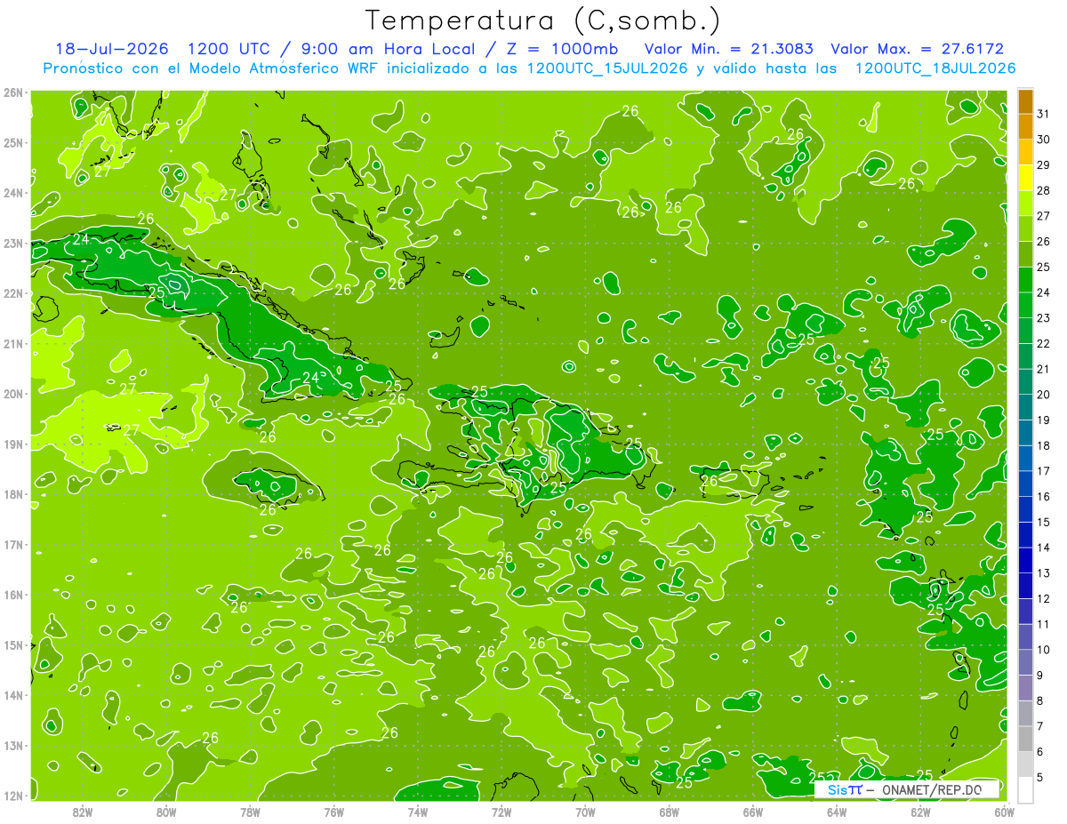Select the brown top swatch above 31
Image resolution: width=1067 pixels, height=824 pixels.
(1025, 101)
